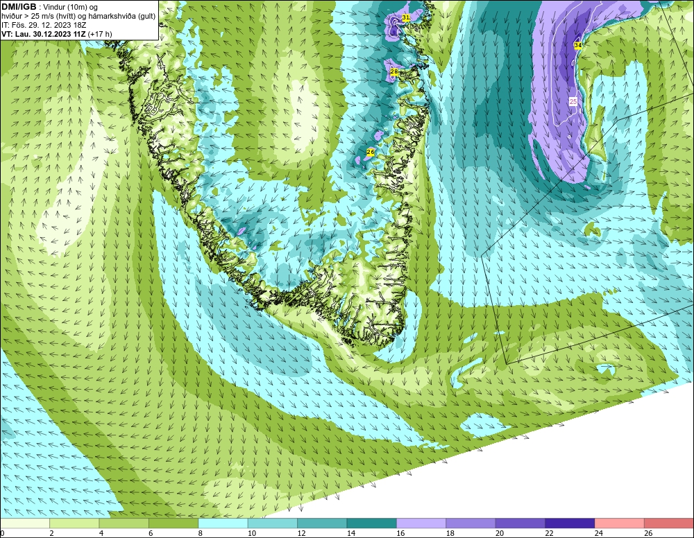Click the '(+17 h)' forecast offset text
The height and width of the screenshot is (538, 694).
pos(100,34)
